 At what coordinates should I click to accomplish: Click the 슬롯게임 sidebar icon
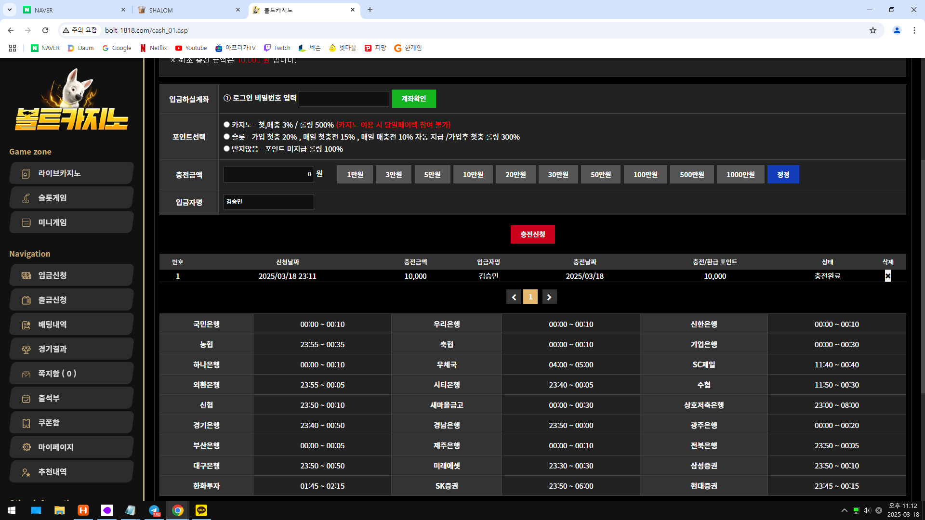pyautogui.click(x=26, y=198)
